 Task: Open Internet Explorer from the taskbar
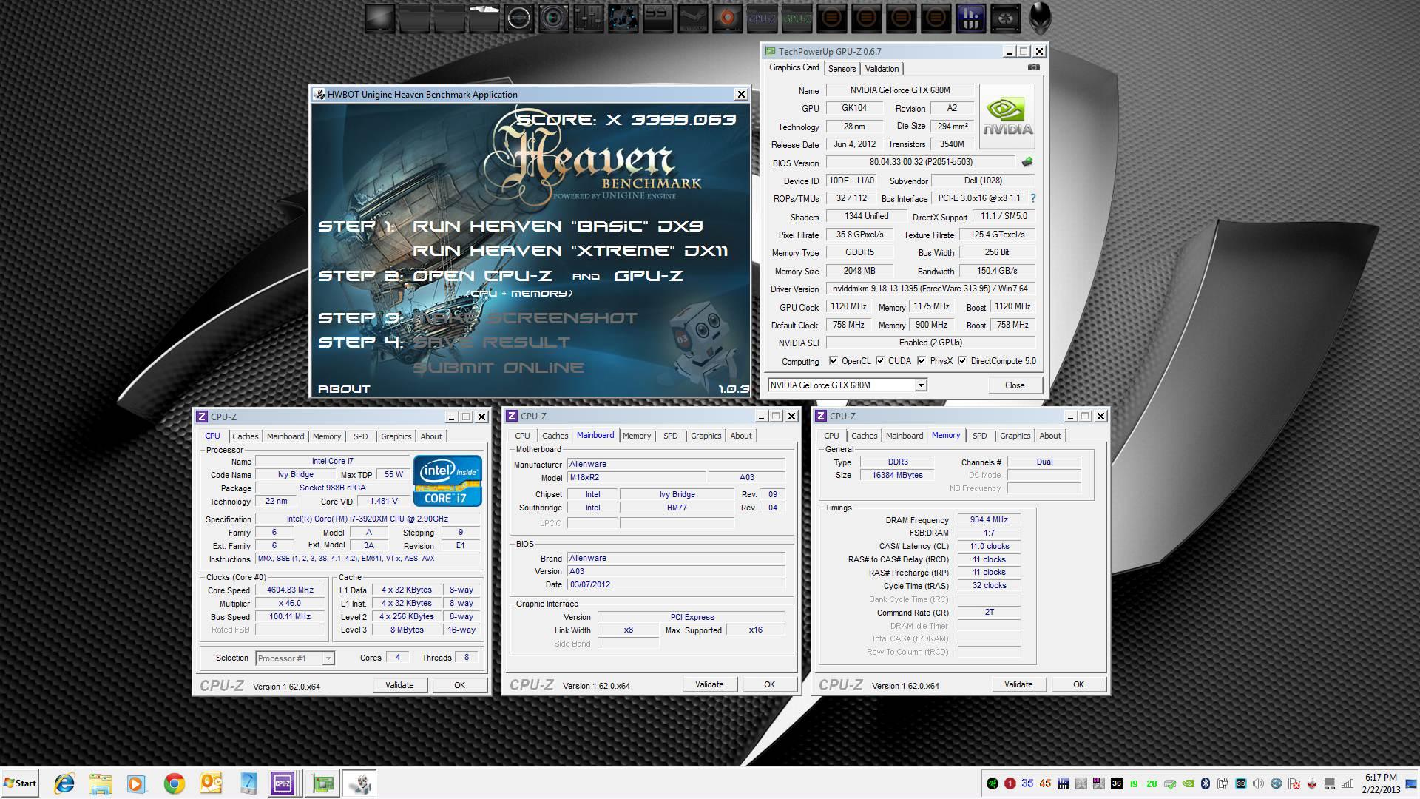[64, 783]
